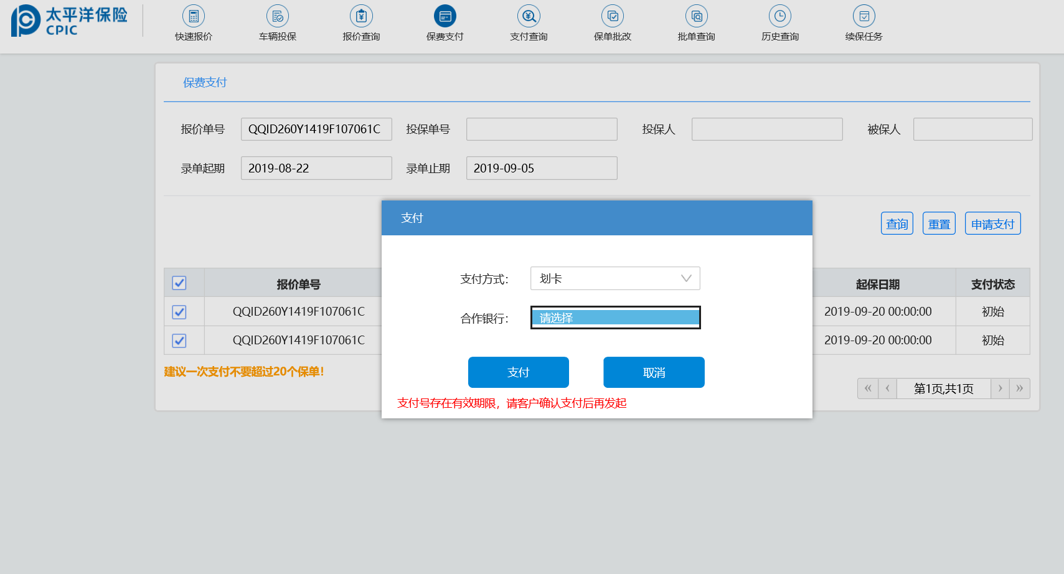This screenshot has height=574, width=1064.
Task: Open the 批单查询 icon
Action: (696, 16)
